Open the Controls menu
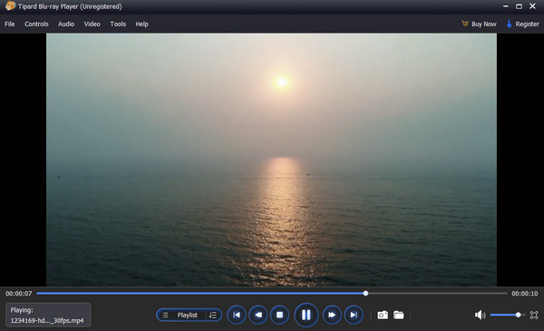This screenshot has width=544, height=331. pos(36,24)
